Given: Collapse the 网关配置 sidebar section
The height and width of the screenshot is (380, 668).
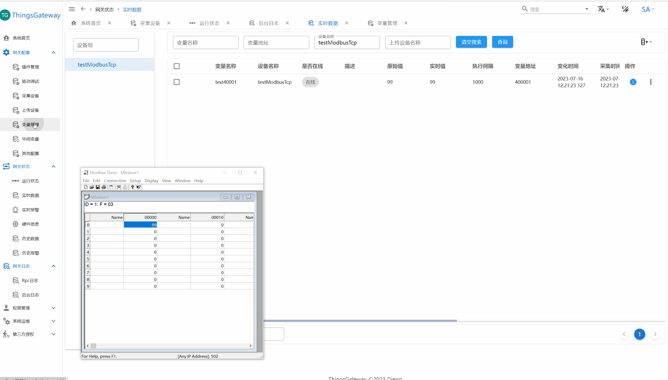Looking at the screenshot, I should [x=53, y=52].
